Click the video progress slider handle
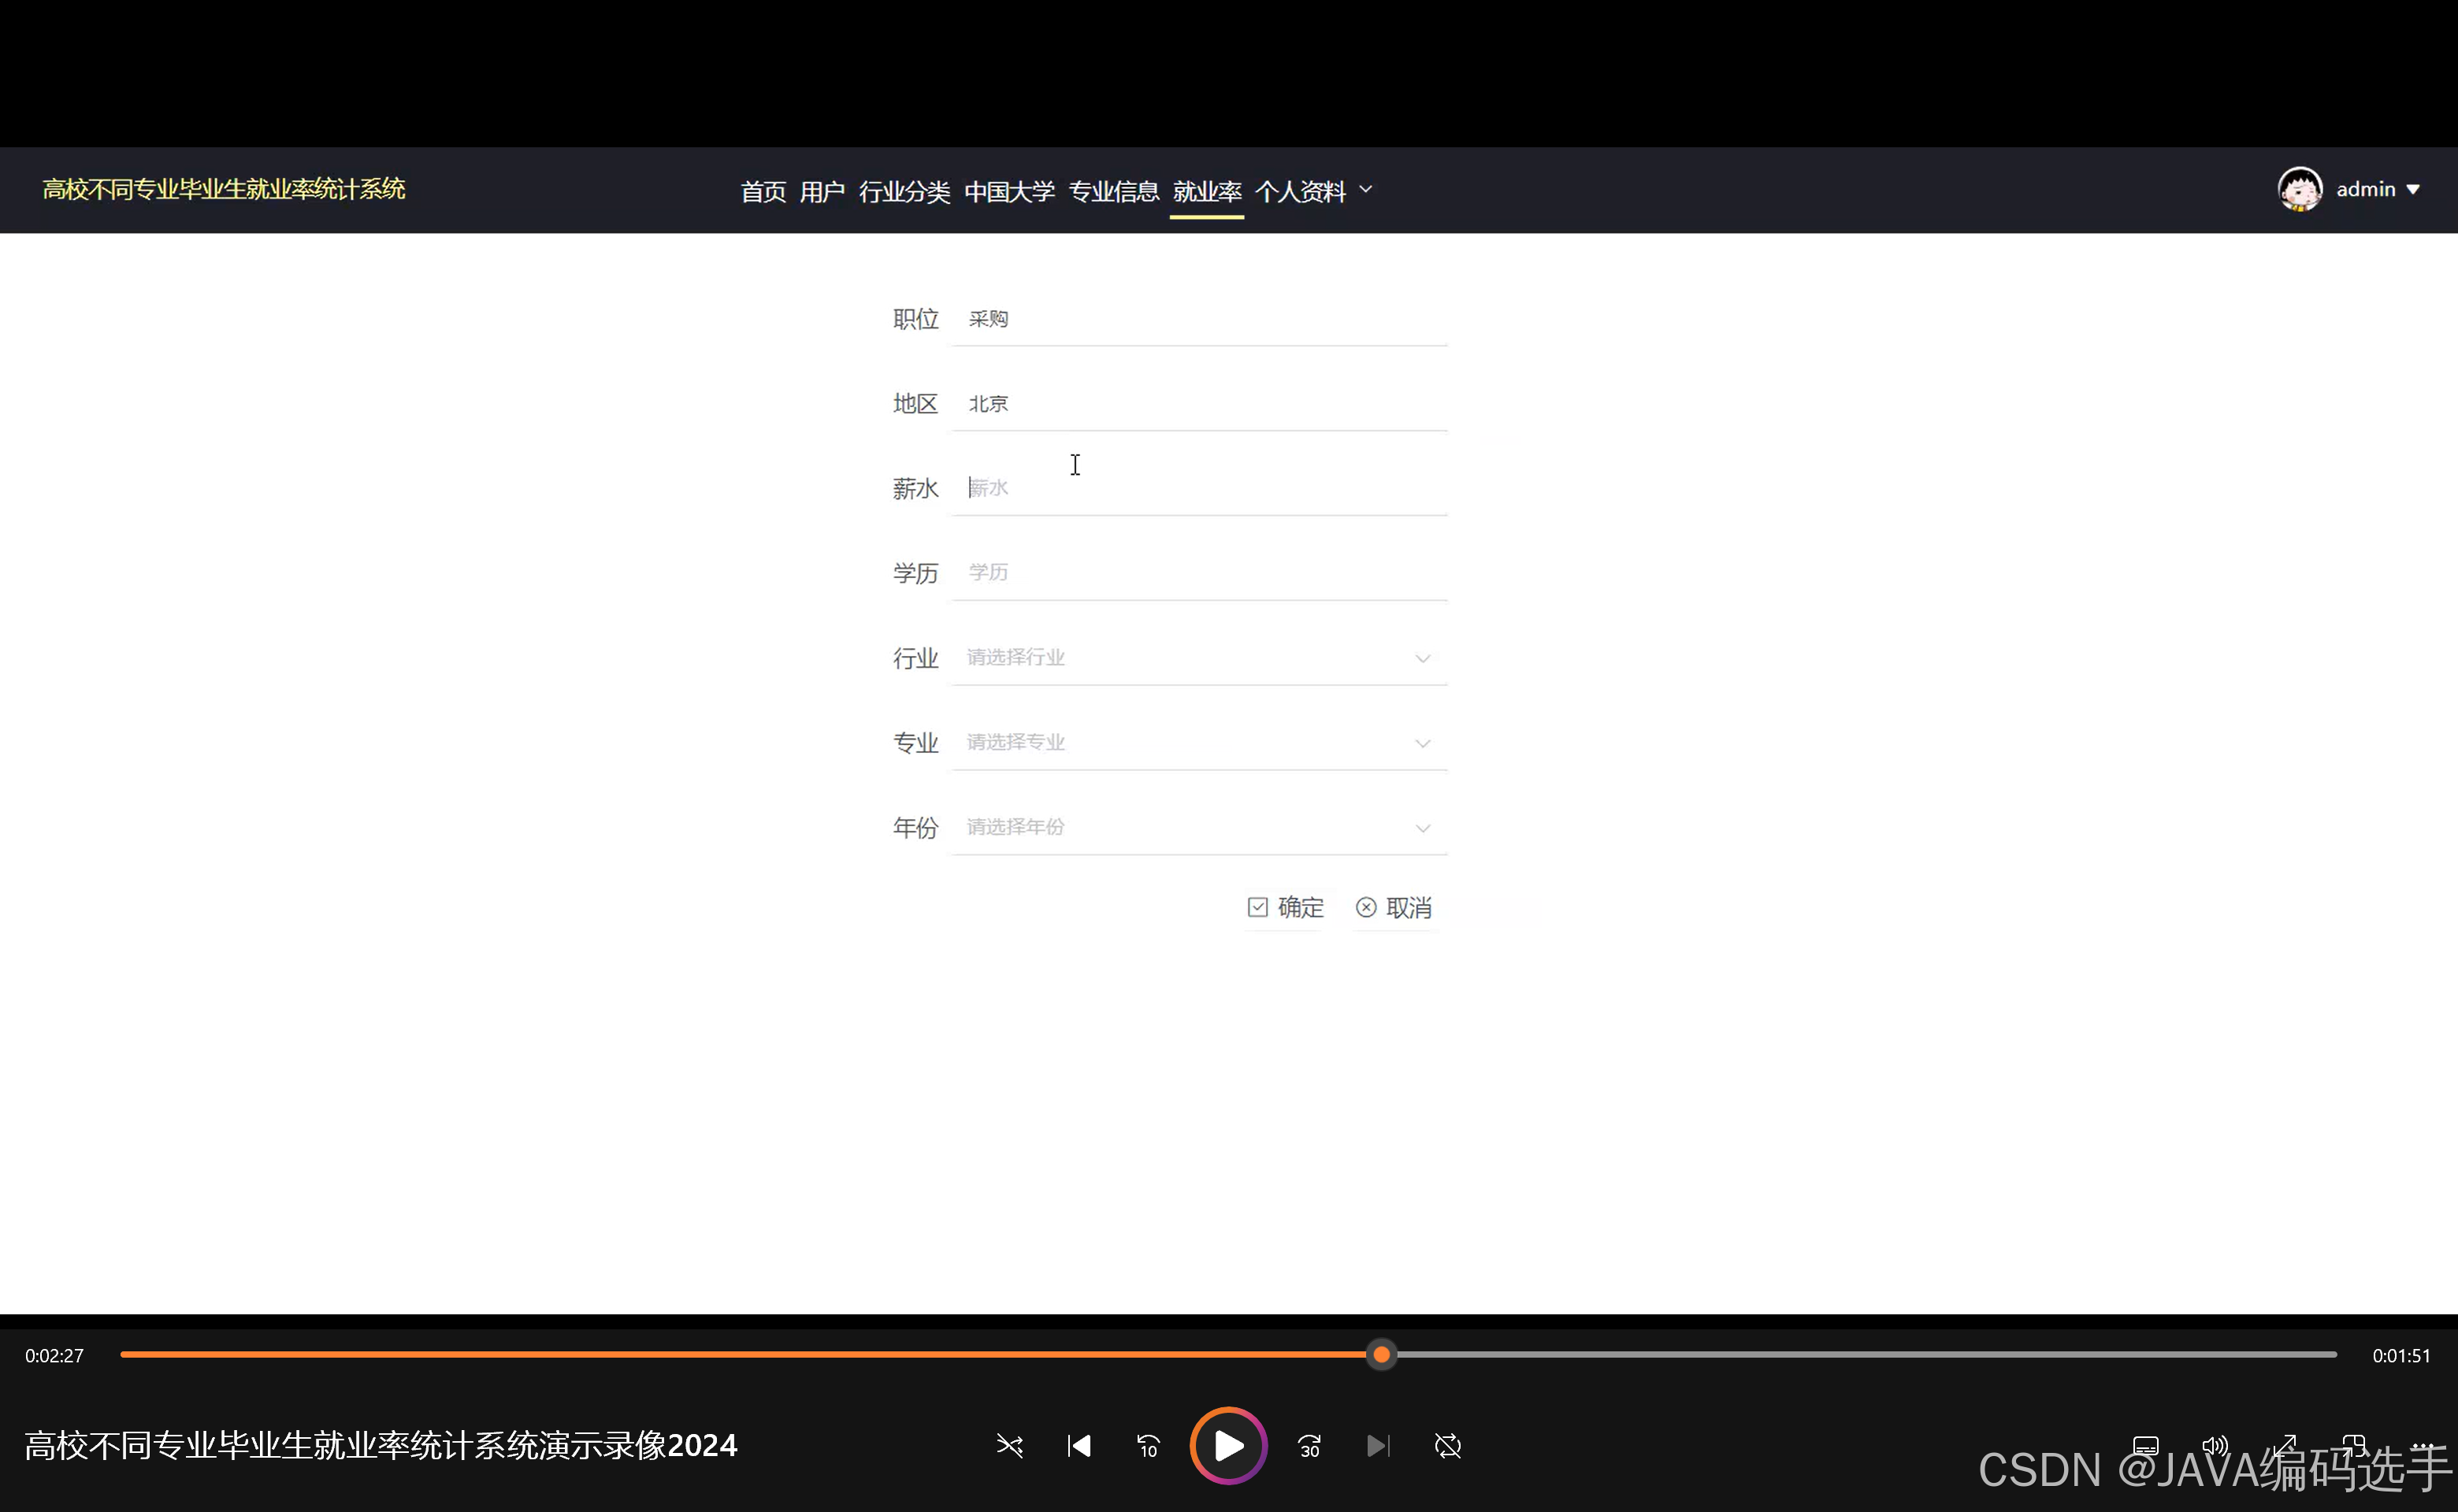Image resolution: width=2458 pixels, height=1512 pixels. [x=1380, y=1355]
